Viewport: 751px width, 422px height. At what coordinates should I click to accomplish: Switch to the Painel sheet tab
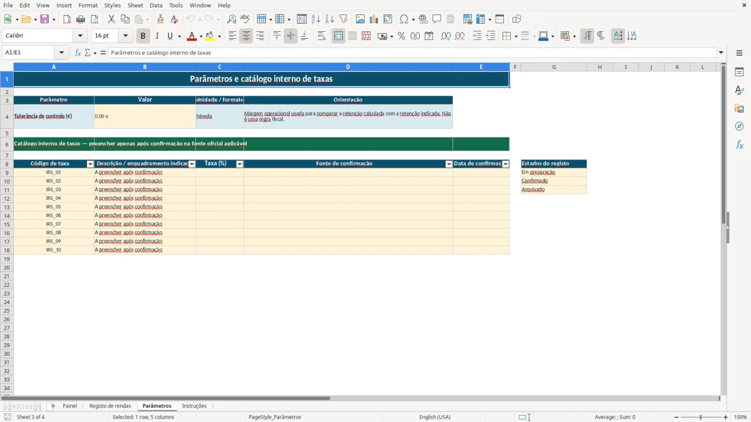(69, 406)
